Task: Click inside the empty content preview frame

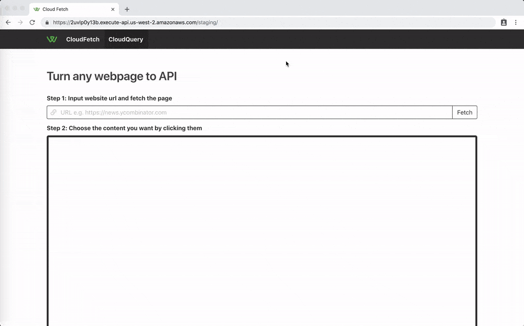Action: pyautogui.click(x=262, y=231)
